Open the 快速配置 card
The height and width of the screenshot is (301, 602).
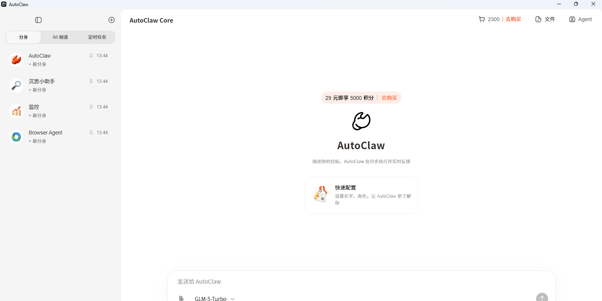point(361,195)
